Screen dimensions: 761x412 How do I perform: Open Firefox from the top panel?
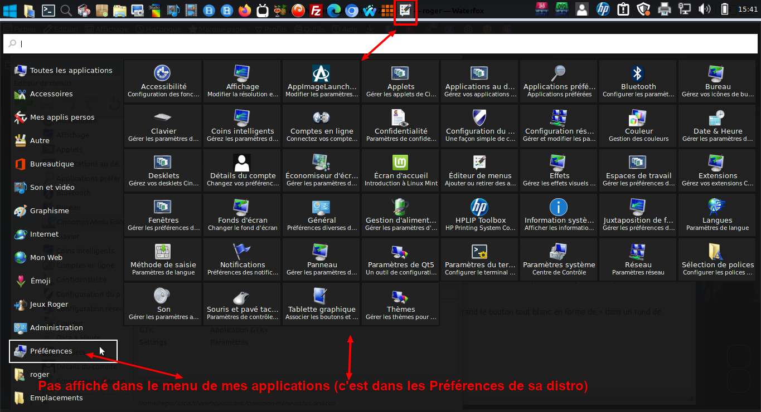tap(244, 9)
